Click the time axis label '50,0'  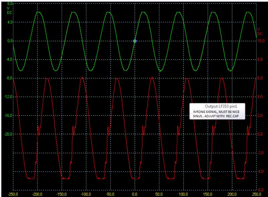pos(159,194)
